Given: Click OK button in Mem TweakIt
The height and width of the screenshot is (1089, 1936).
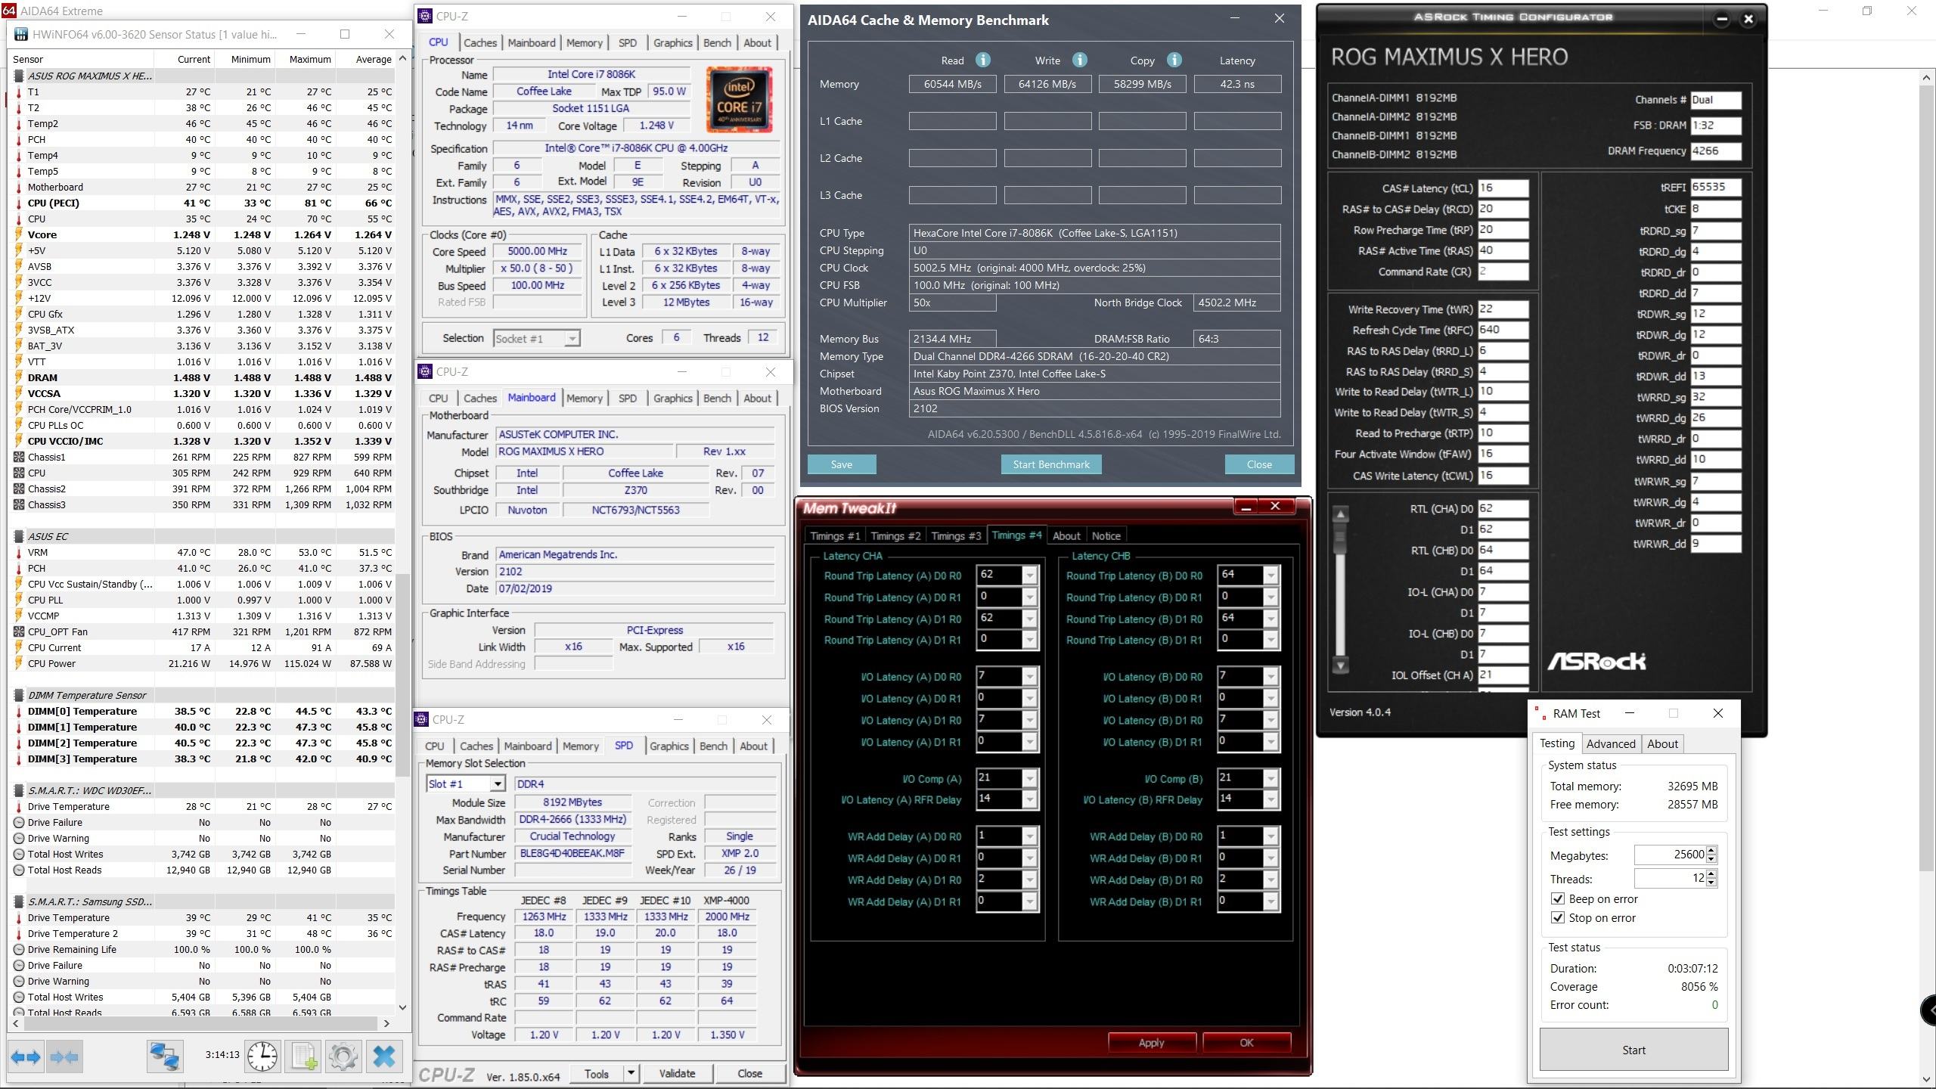Looking at the screenshot, I should [x=1246, y=1042].
